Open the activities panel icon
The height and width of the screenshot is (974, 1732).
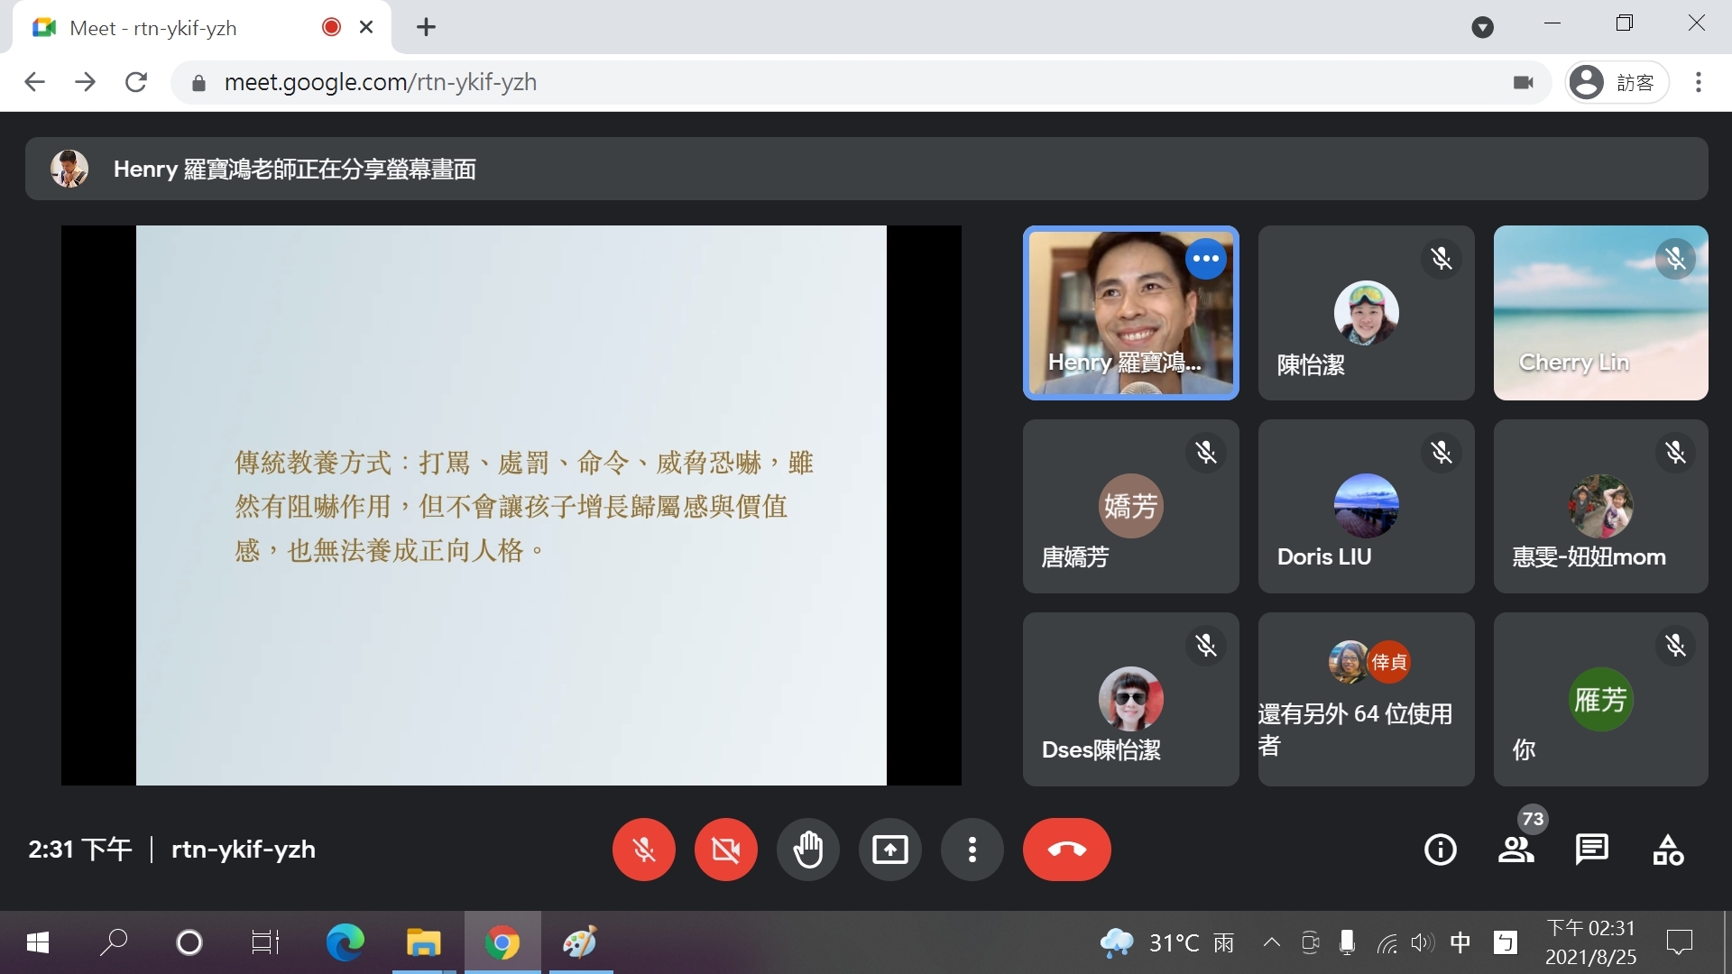pos(1668,850)
